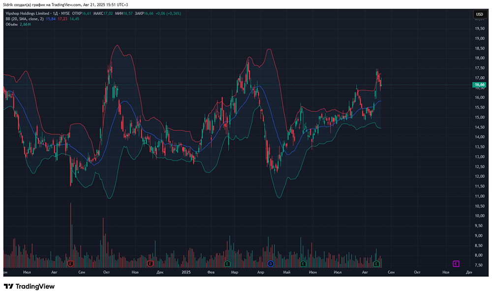Click the 16,66 current price label
The width and height of the screenshot is (492, 296).
479,85
